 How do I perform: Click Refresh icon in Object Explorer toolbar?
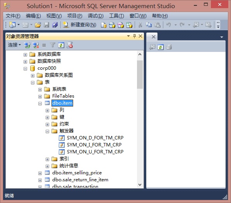[61, 45]
